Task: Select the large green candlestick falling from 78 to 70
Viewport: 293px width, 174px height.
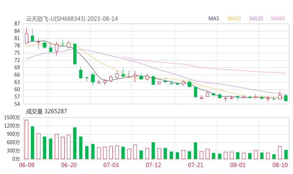Action: [x=75, y=54]
